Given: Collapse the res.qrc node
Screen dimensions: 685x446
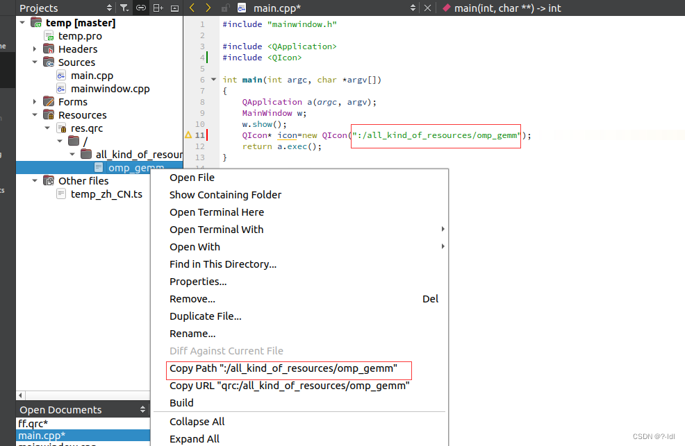Looking at the screenshot, I should click(48, 128).
